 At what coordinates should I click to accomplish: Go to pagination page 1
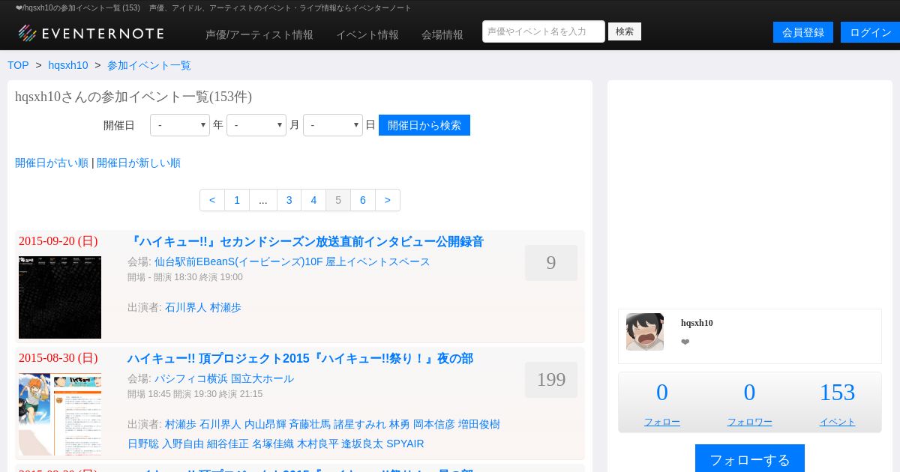[237, 200]
